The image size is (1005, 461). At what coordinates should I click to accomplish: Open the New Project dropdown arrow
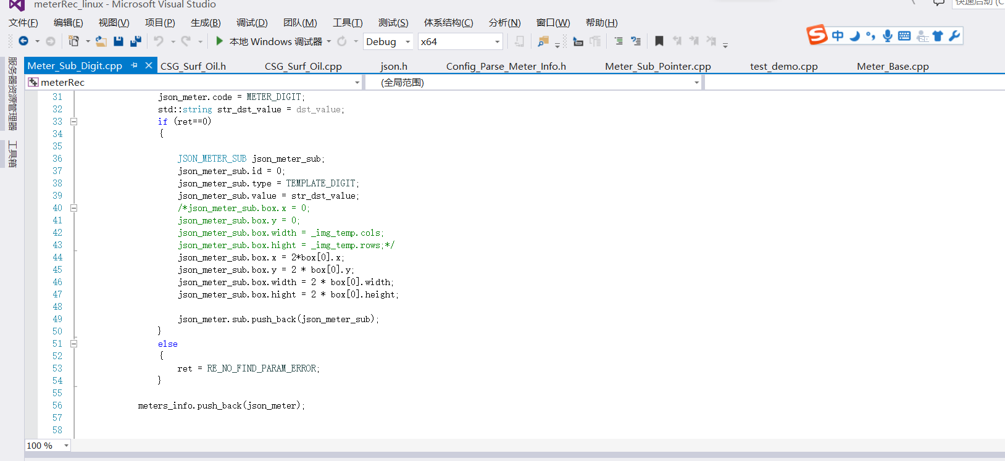tap(88, 41)
